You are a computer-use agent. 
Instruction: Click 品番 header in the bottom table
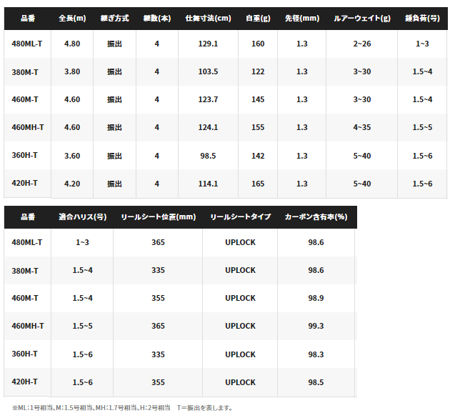pyautogui.click(x=28, y=217)
